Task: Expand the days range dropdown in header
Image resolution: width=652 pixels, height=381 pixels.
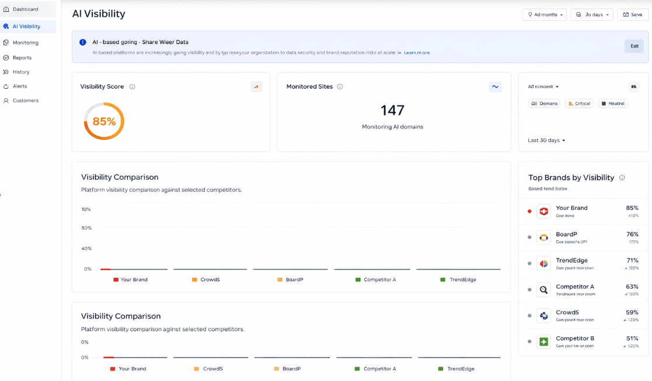Action: coord(591,15)
